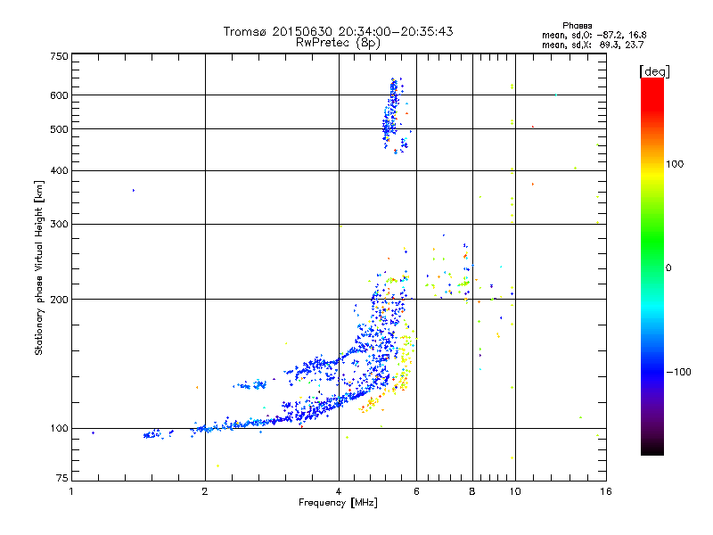Click the 'mean, sd,X: 89.3, 23.7' line
Viewport: 713px width, 535px height.
point(593,45)
